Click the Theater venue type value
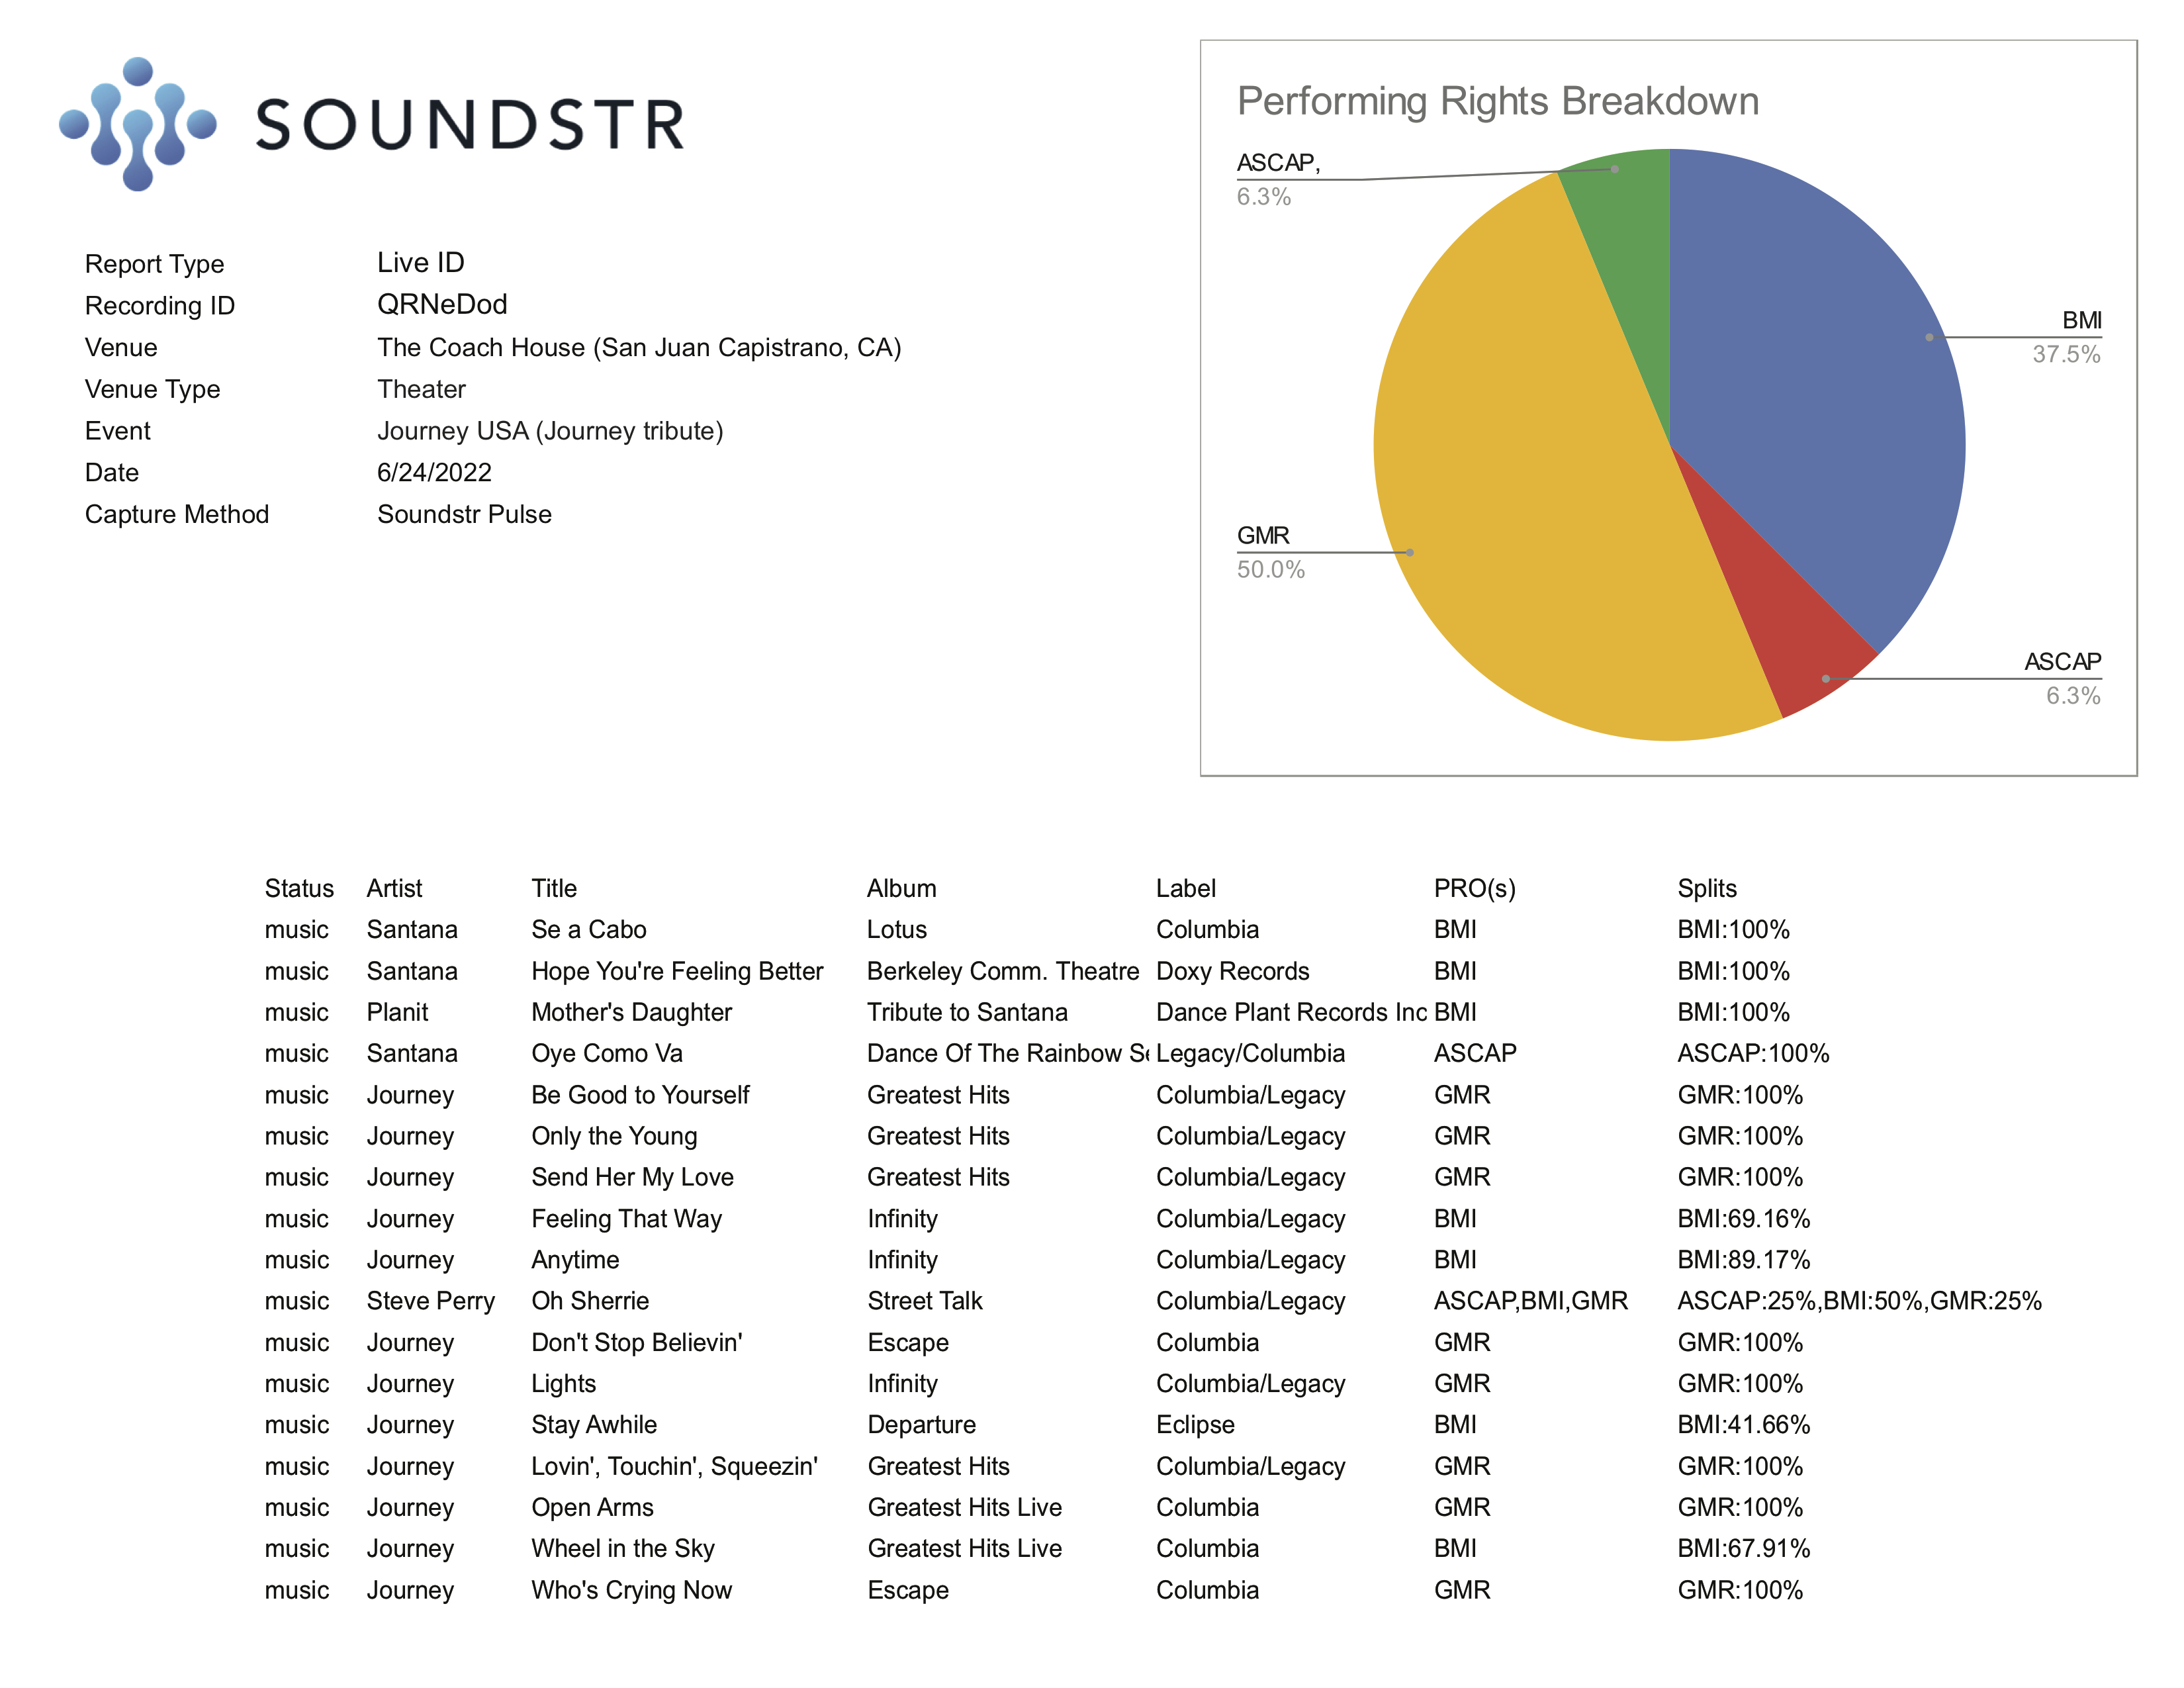2184x1688 pixels. pos(421,389)
